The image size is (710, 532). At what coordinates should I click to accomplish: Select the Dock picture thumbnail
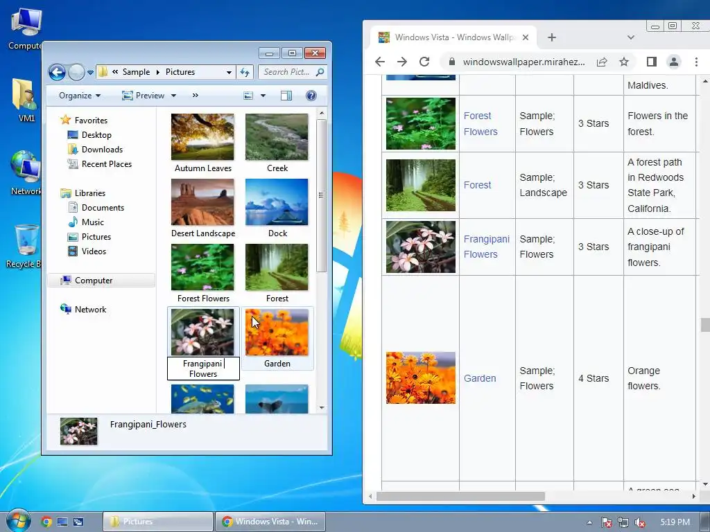[277, 202]
